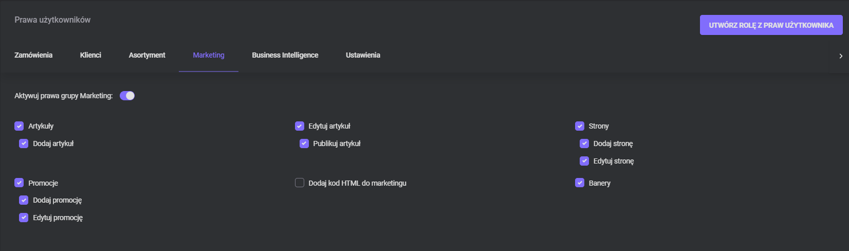This screenshot has height=251, width=849.
Task: Uncheck the Artykuły checkbox
Action: tap(19, 126)
